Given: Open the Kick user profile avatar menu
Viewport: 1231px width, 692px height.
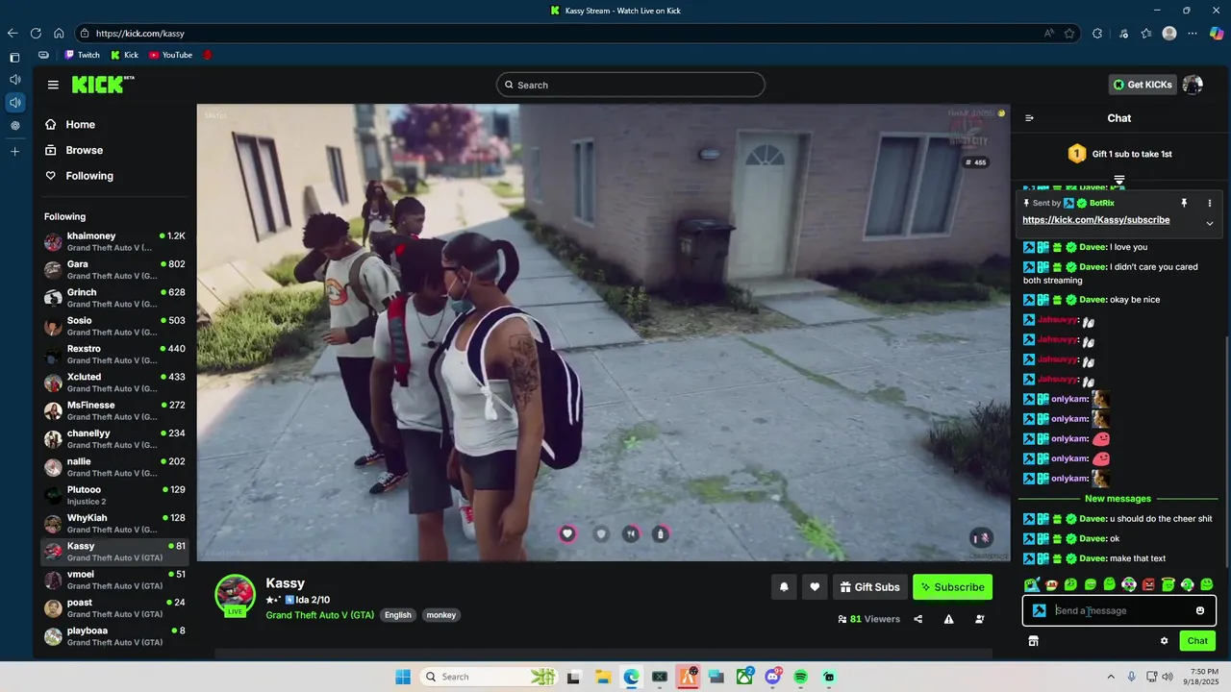Looking at the screenshot, I should (1193, 85).
